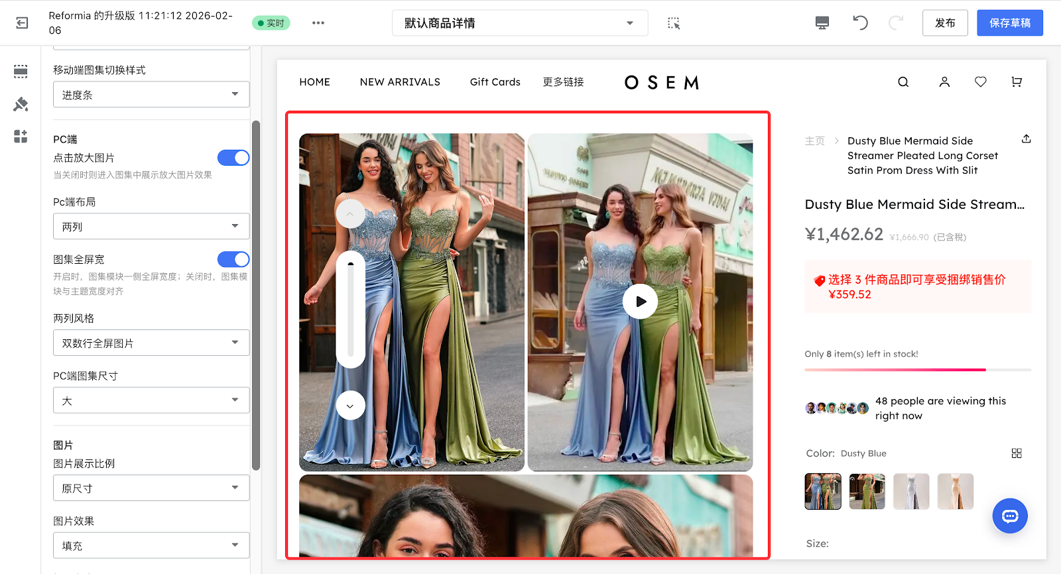Switch to desktop preview device icon
The height and width of the screenshot is (574, 1061).
click(x=822, y=23)
